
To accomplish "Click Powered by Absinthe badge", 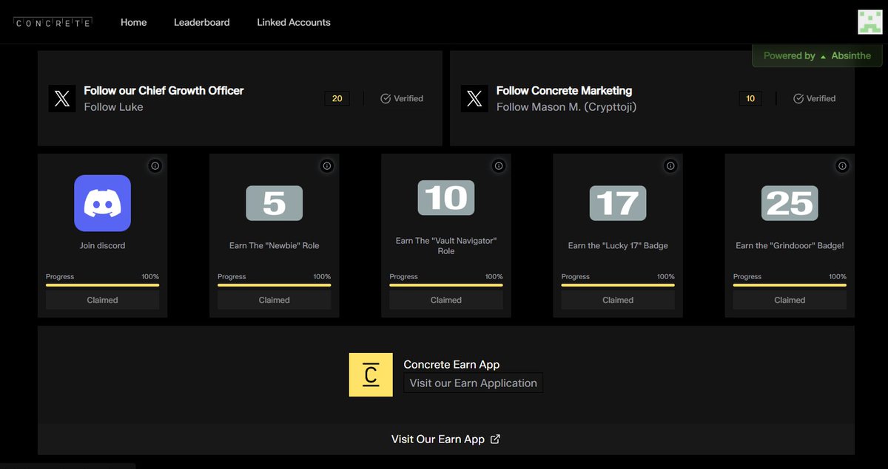I will pyautogui.click(x=818, y=55).
